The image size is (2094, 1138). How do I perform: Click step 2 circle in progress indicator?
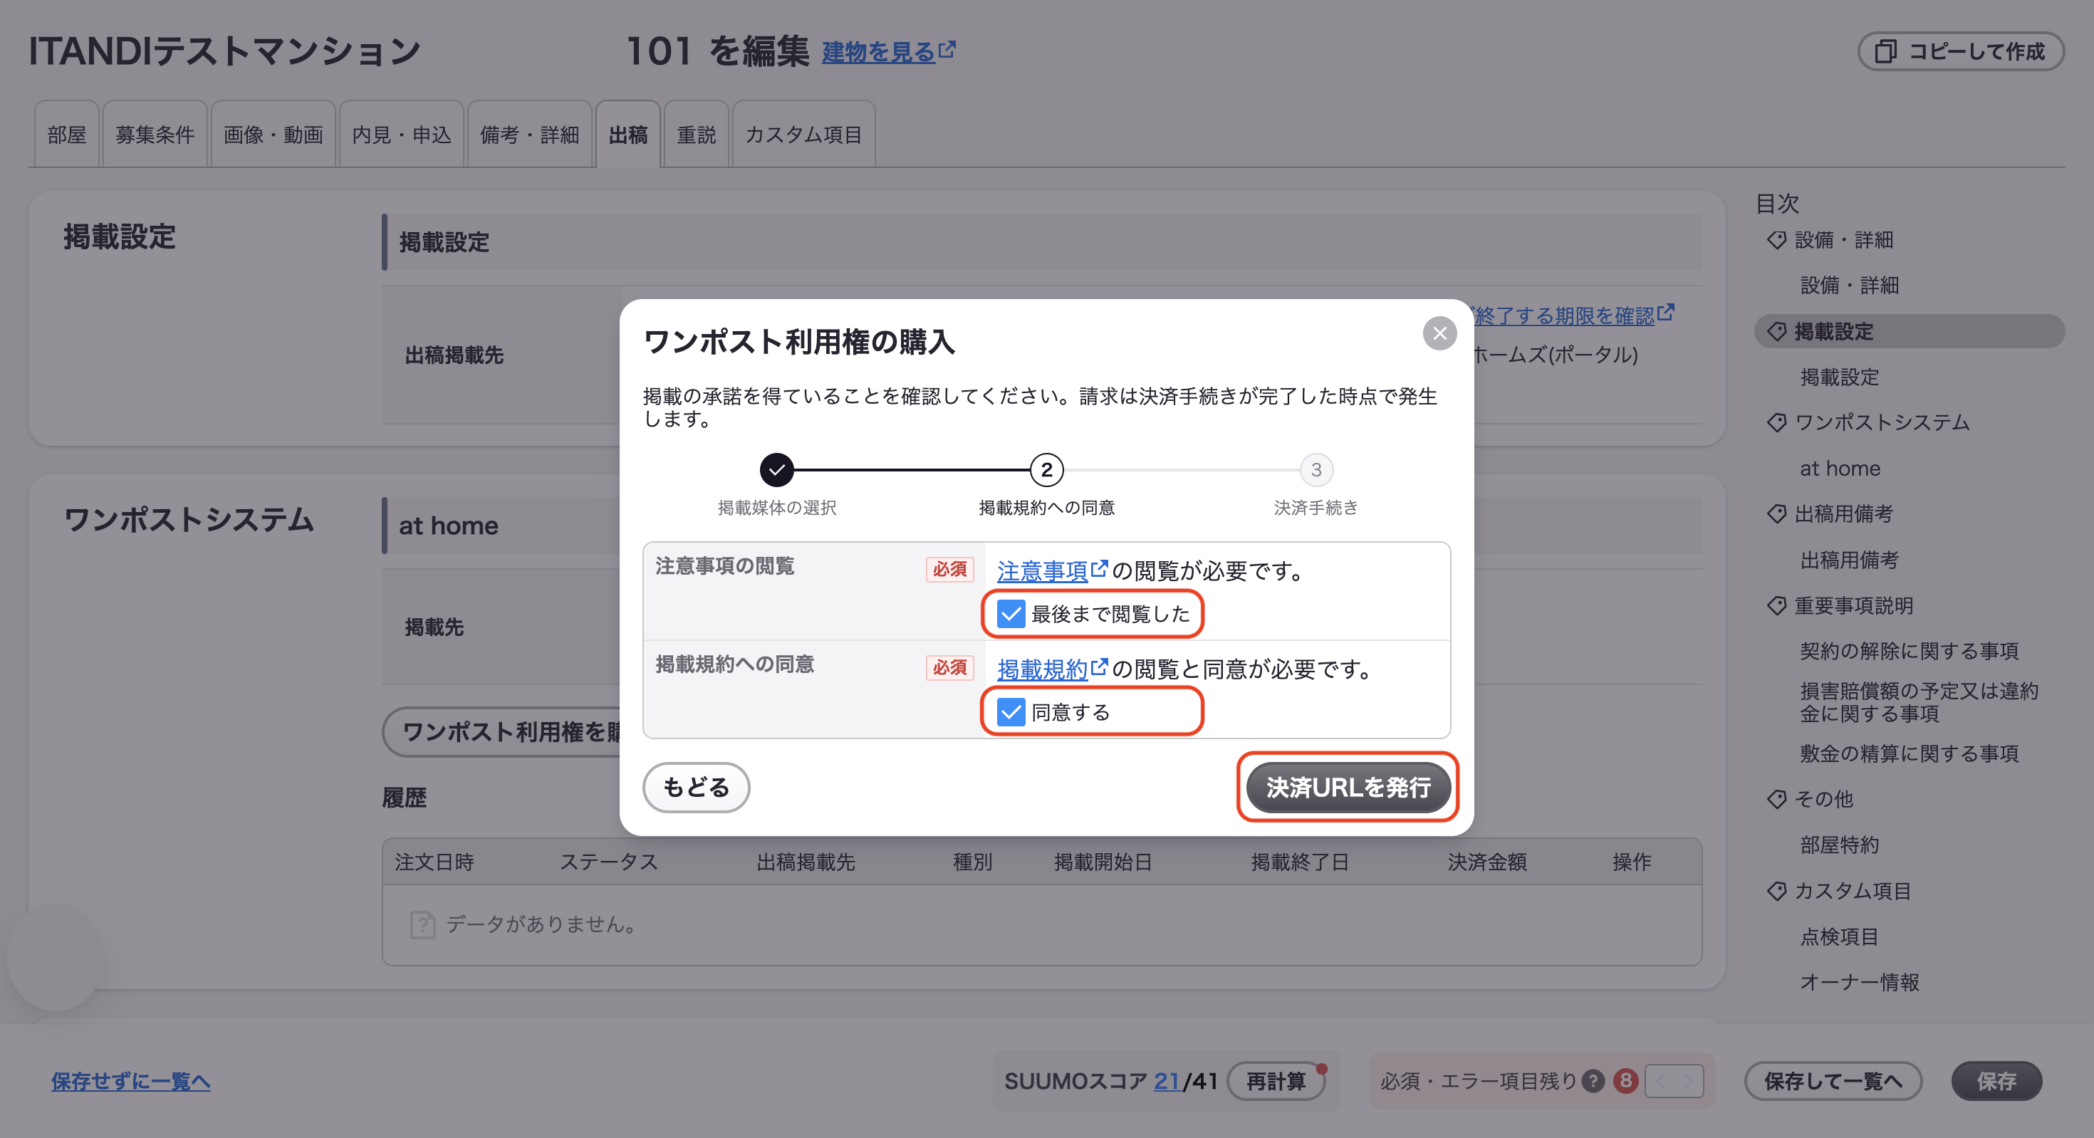[x=1046, y=470]
